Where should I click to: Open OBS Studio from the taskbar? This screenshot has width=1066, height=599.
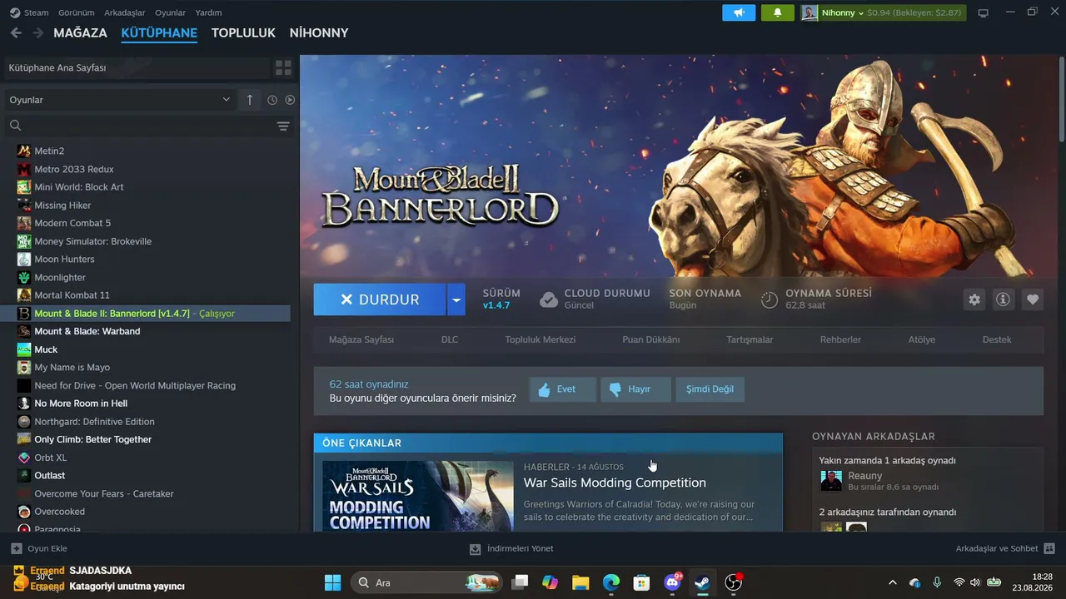733,582
